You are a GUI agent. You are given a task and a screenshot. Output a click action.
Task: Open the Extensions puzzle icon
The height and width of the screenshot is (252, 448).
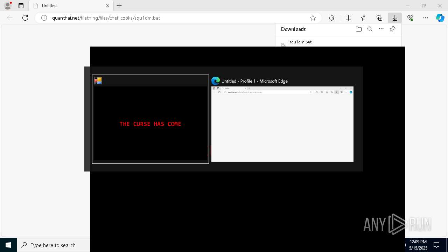[331, 18]
